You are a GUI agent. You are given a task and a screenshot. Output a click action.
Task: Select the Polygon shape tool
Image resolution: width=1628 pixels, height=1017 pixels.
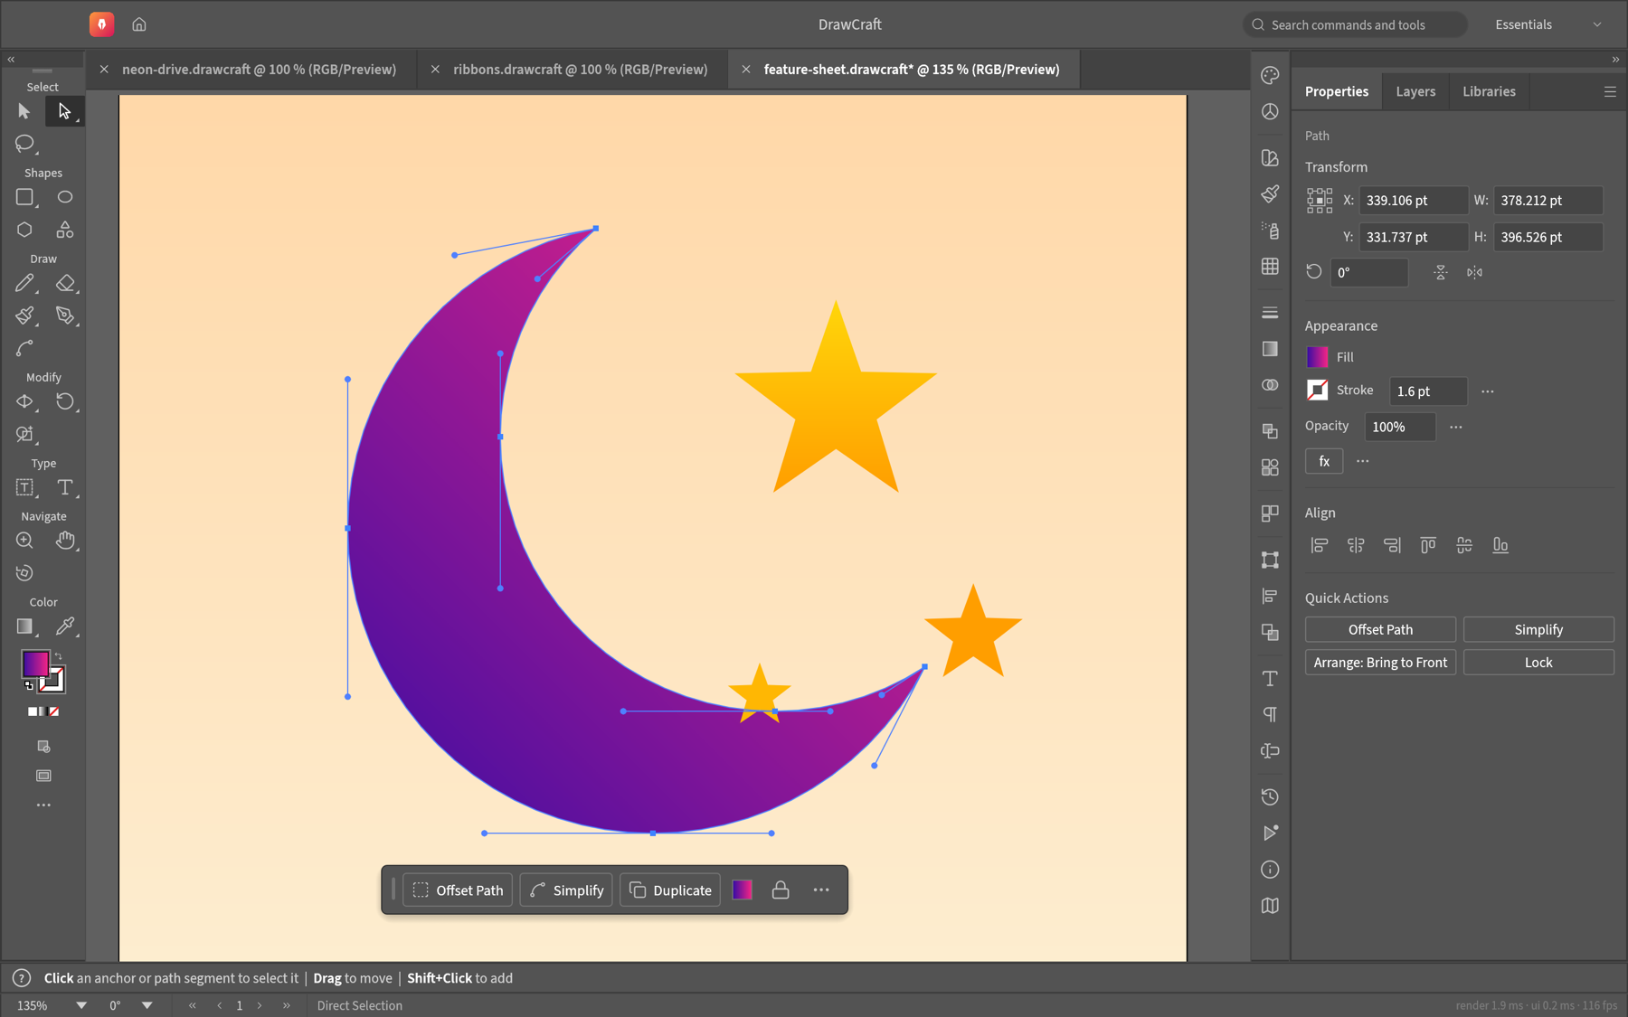tap(24, 230)
